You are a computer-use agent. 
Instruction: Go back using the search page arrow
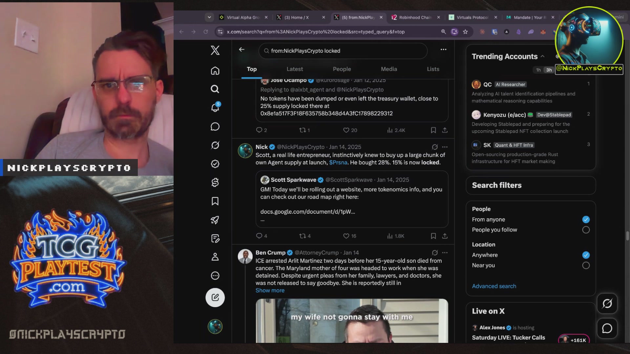click(x=242, y=49)
